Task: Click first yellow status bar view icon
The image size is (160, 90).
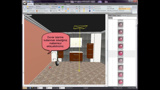Action: coord(24,88)
